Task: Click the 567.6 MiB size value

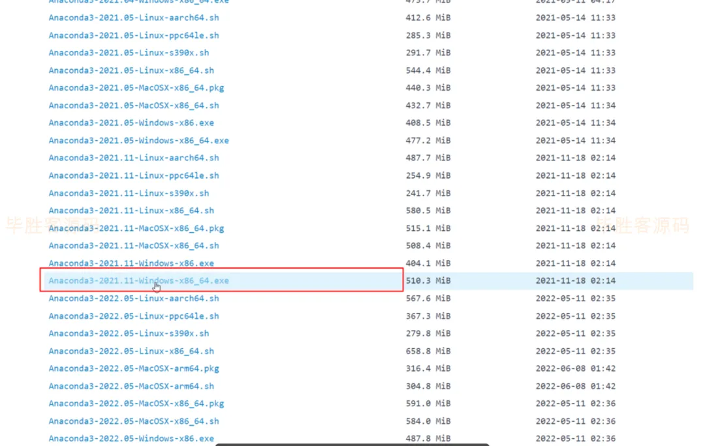Action: [428, 299]
